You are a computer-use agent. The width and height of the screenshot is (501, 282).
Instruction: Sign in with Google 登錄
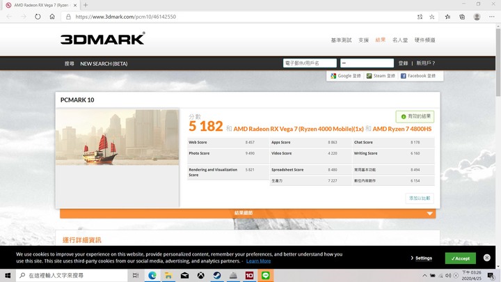tap(346, 76)
